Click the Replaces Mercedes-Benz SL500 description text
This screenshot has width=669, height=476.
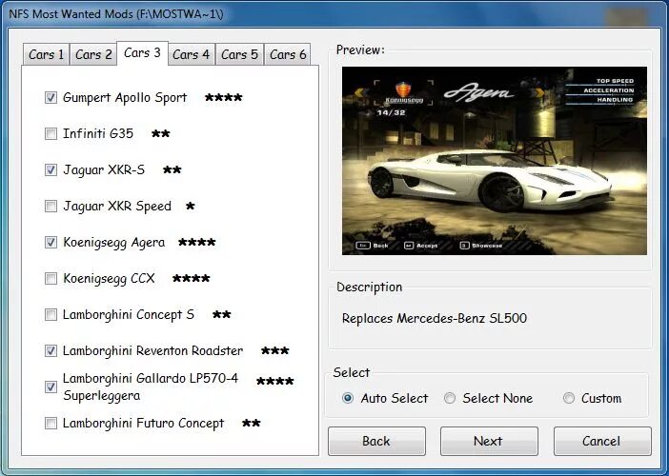435,318
